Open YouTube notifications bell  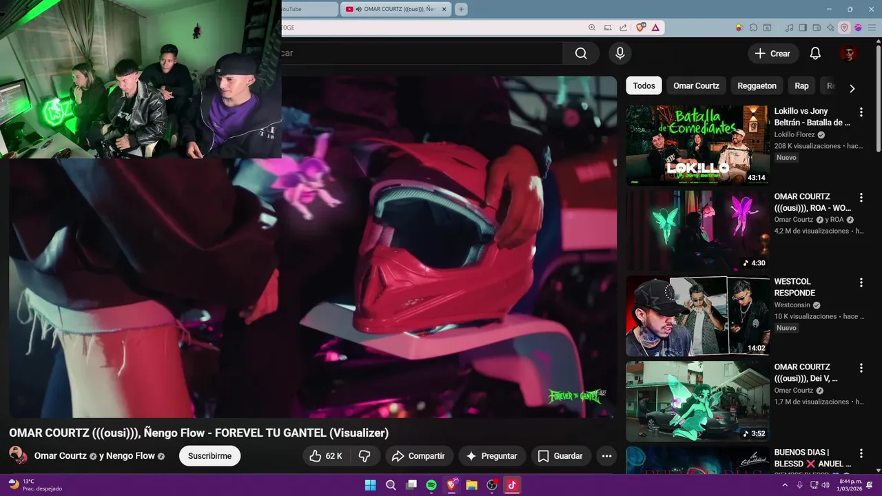[815, 53]
